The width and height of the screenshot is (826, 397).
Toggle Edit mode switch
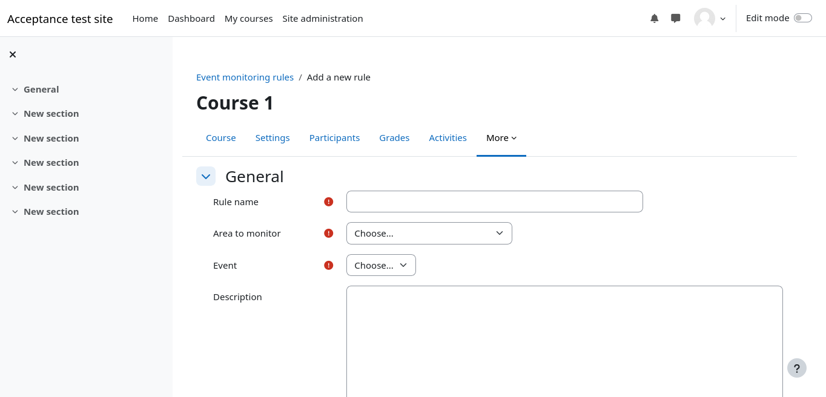(802, 18)
